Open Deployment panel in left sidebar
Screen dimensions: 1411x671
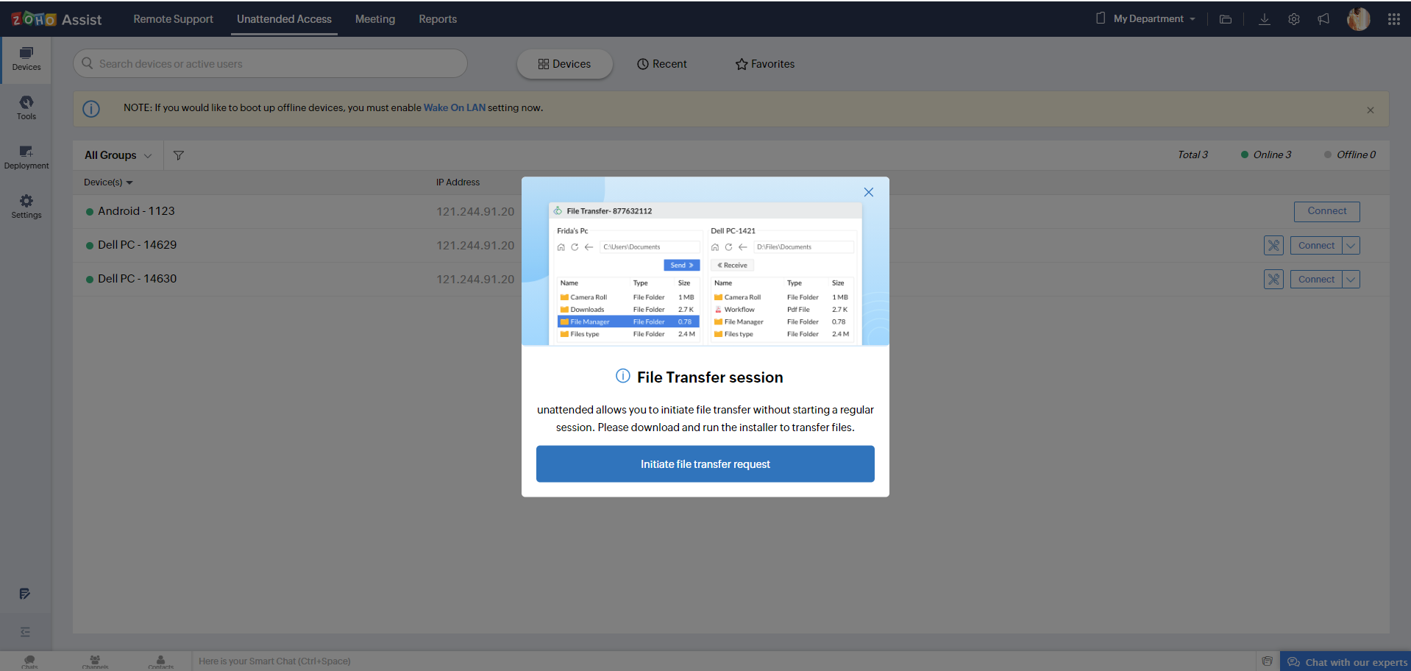[26, 157]
